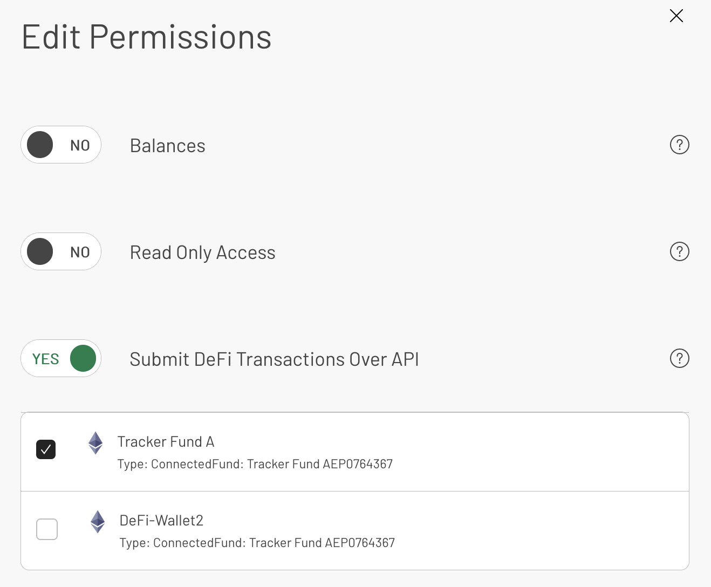This screenshot has width=711, height=587.
Task: Click the question mark circle in the top row
Action: 680,145
